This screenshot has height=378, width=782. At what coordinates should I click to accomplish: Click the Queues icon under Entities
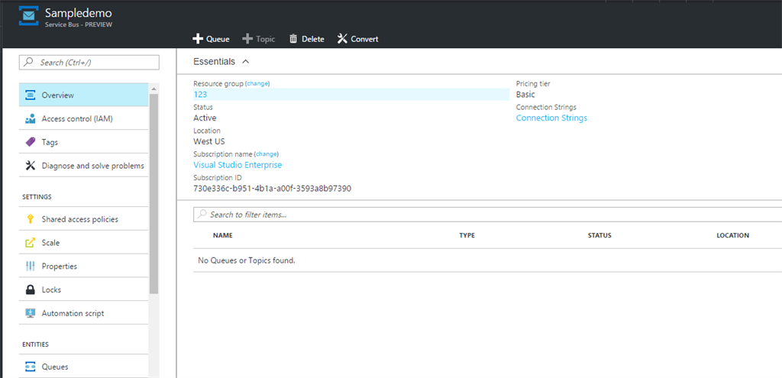pyautogui.click(x=31, y=367)
